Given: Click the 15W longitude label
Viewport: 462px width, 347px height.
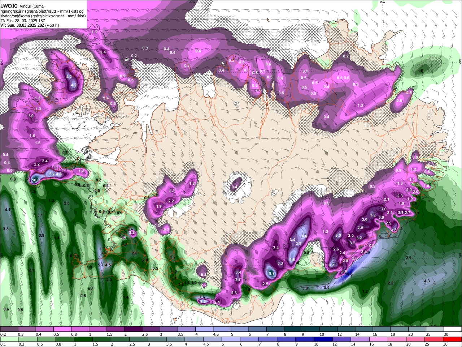Looking at the screenshot, I should [x=382, y=2].
